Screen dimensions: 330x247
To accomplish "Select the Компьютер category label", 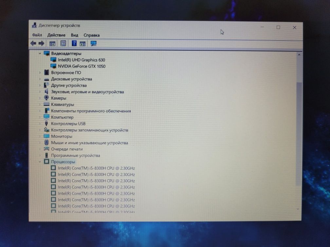I will click(x=62, y=117).
